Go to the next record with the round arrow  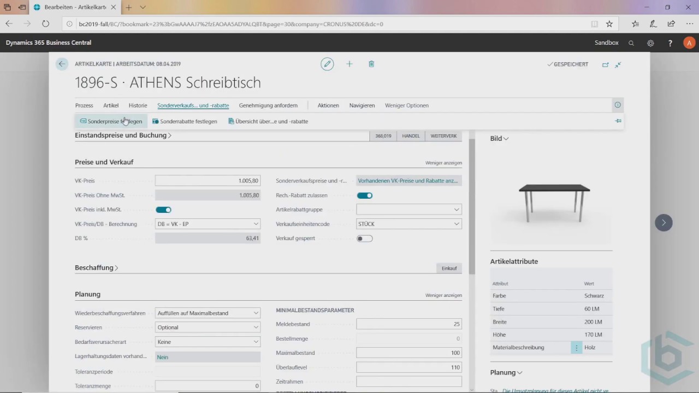tap(664, 222)
